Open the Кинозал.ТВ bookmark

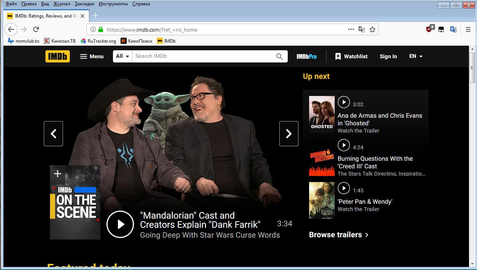[60, 41]
